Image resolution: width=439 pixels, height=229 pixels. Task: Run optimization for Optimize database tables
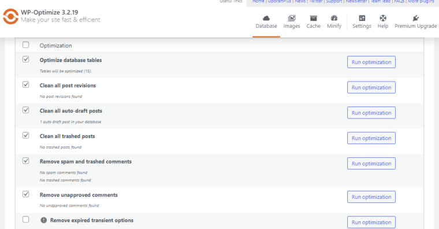(x=371, y=62)
